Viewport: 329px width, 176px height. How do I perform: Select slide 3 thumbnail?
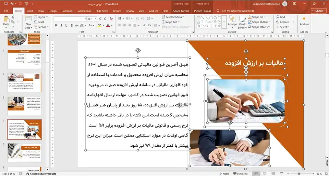(x=25, y=83)
